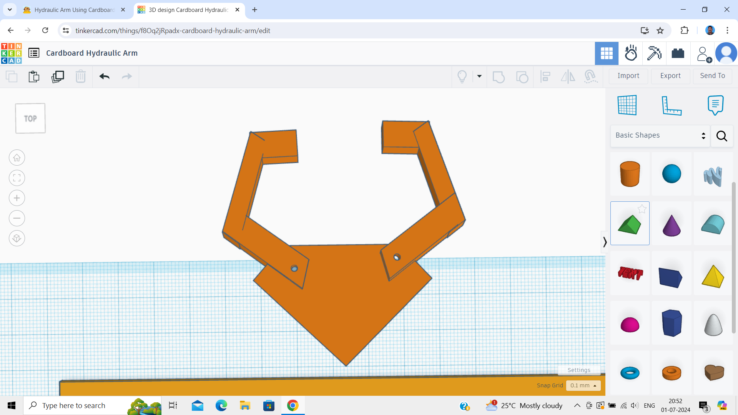
Task: Click the Windows search box
Action: coord(92,405)
